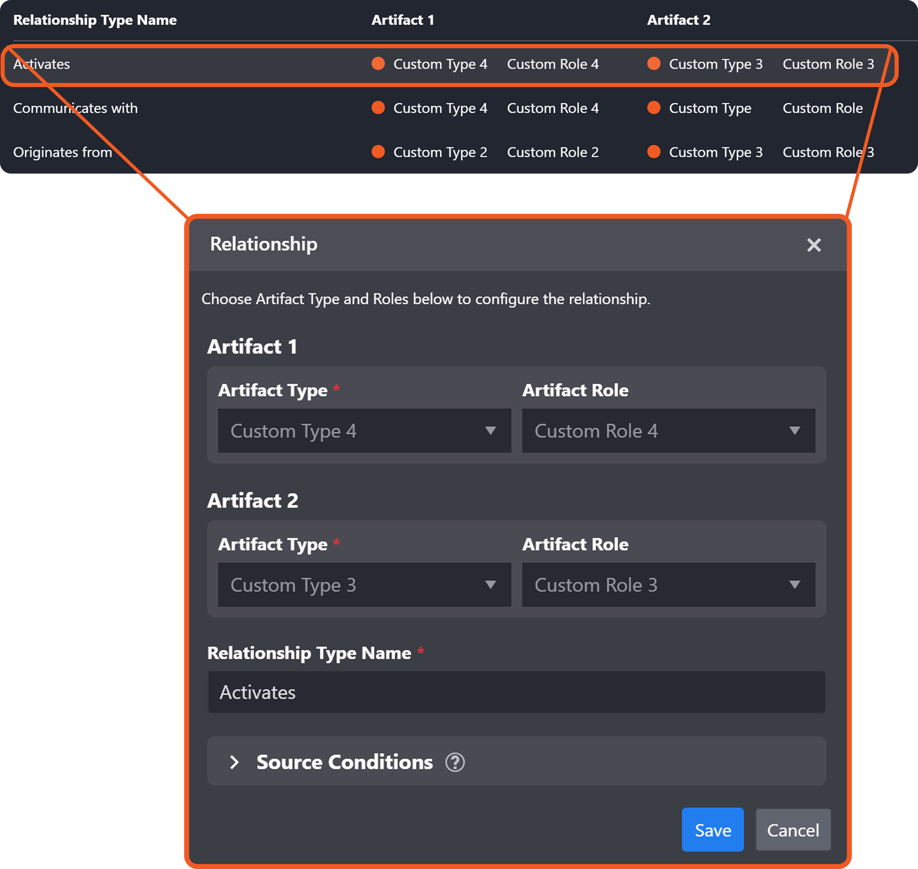Click Artifact 2 orange dot in Communicates row
Screen dimensions: 918x869
pos(653,107)
